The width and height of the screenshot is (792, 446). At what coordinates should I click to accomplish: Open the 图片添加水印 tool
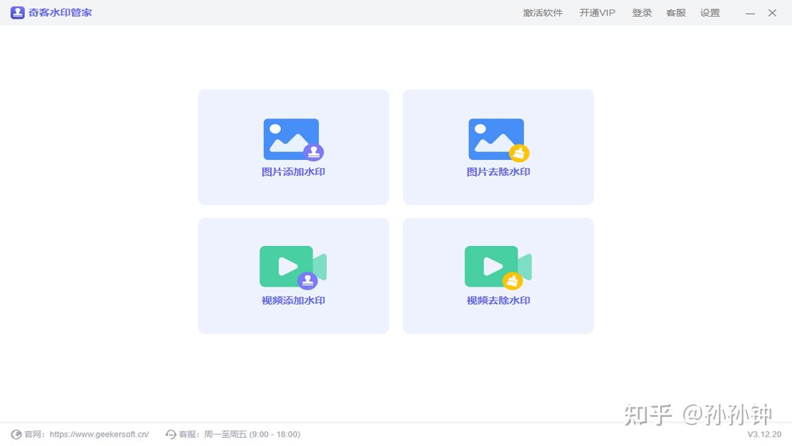(293, 147)
